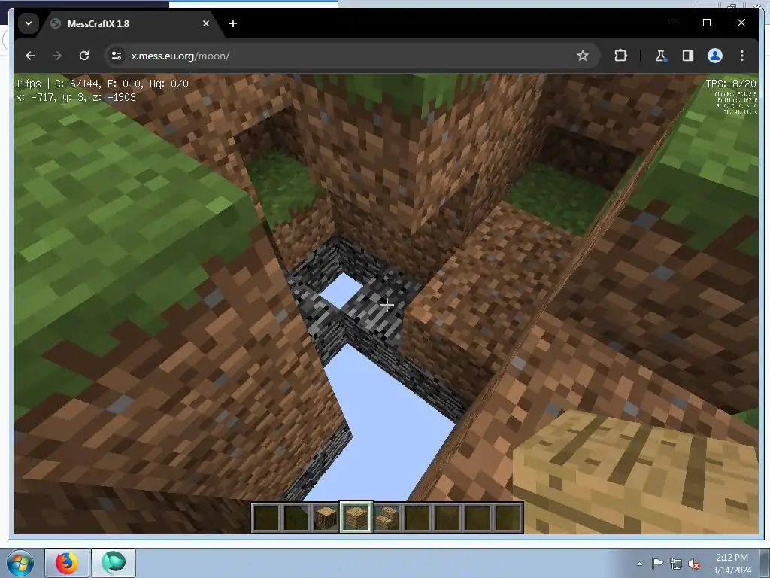The width and height of the screenshot is (770, 578).
Task: Select the highlighted oak planks hotbar slot
Action: tap(356, 518)
